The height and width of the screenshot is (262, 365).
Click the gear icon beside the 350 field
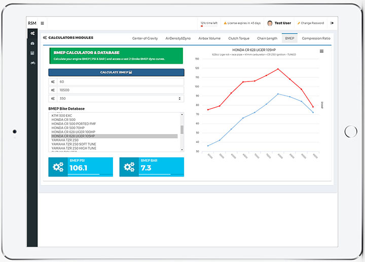point(53,99)
